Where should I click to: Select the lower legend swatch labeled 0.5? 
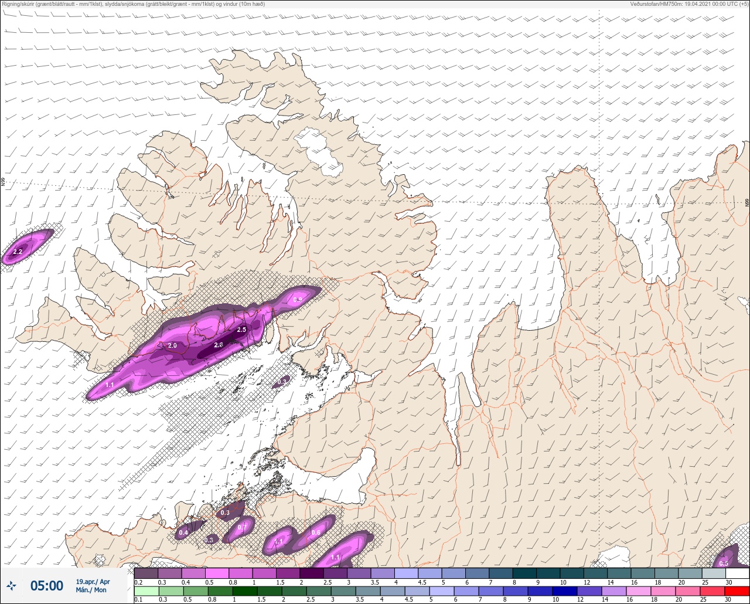pos(196,591)
